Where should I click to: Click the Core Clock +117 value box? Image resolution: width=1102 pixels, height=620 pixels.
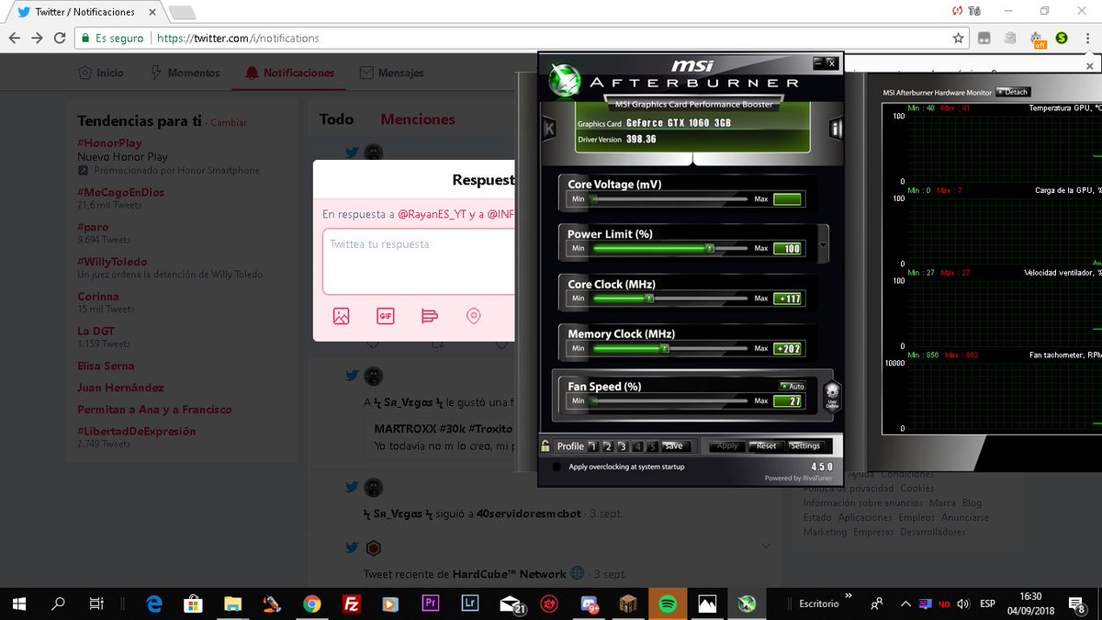pyautogui.click(x=788, y=299)
